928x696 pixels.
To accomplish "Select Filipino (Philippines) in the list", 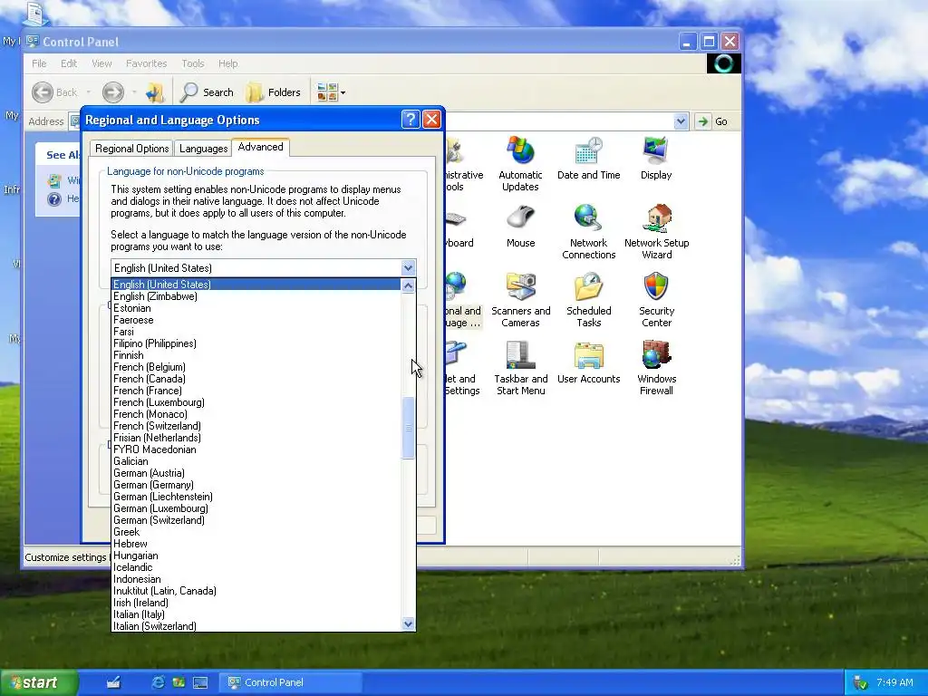I will [256, 343].
